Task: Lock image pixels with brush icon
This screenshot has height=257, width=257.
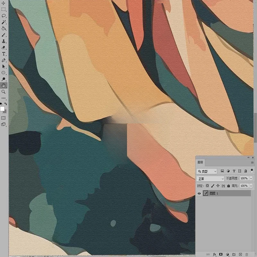Action: point(213,186)
